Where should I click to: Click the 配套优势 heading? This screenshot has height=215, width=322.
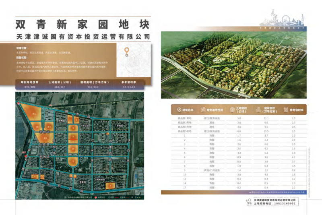tap(22, 58)
